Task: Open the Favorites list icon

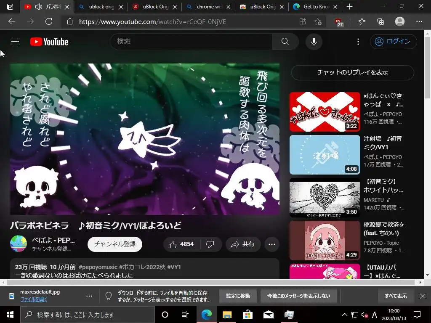Action: pyautogui.click(x=362, y=21)
